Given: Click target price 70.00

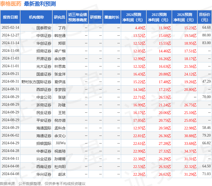Looking at the screenshot, I should 206,97.
